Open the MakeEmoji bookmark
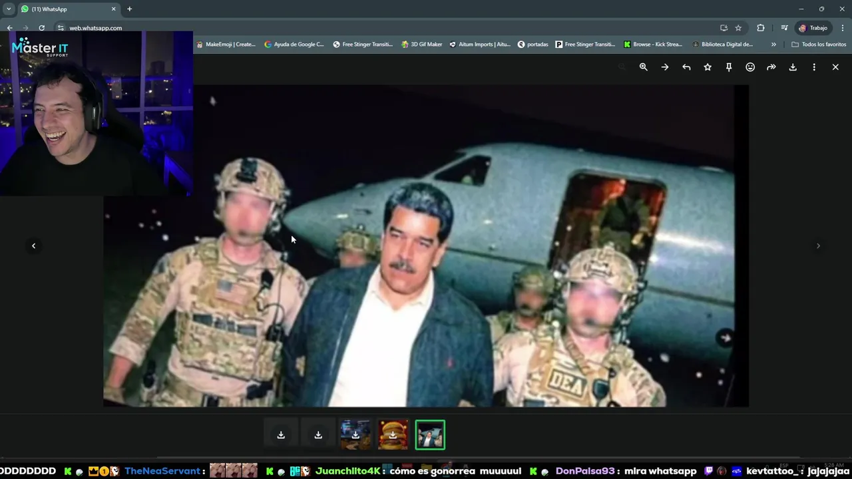The image size is (852, 479). coord(226,45)
